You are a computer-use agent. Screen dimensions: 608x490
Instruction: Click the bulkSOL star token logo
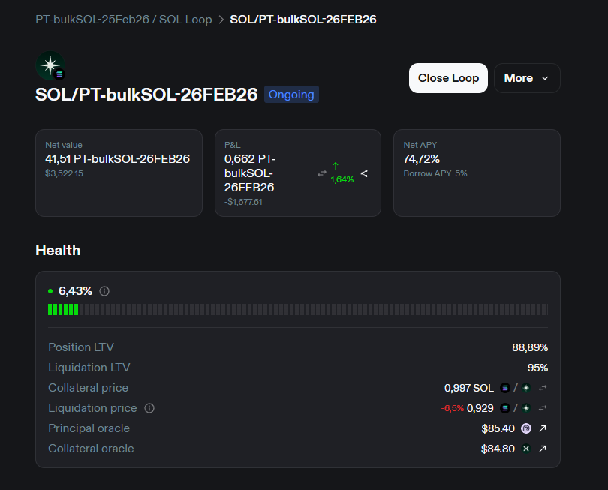(50, 65)
